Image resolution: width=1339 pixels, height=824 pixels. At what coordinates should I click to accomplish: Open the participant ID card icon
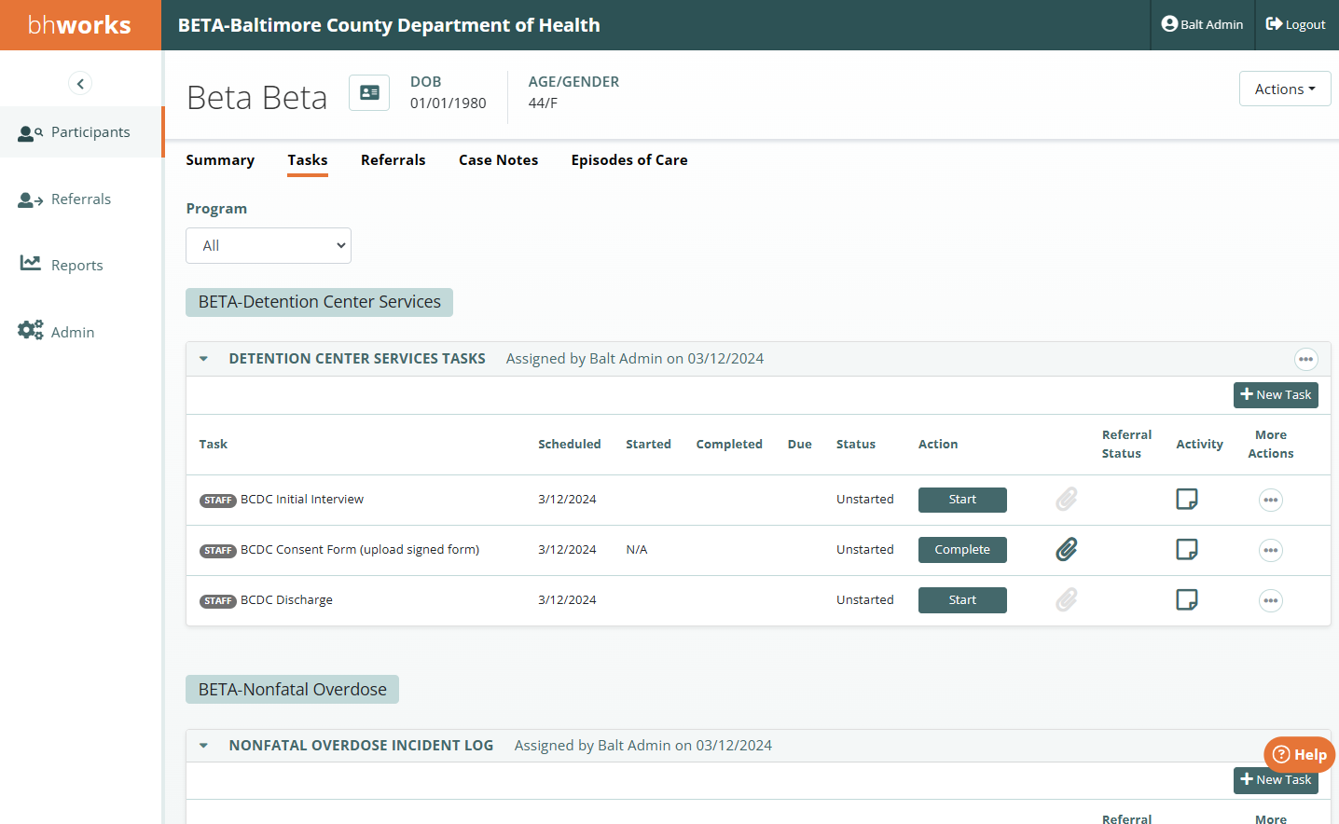point(369,92)
